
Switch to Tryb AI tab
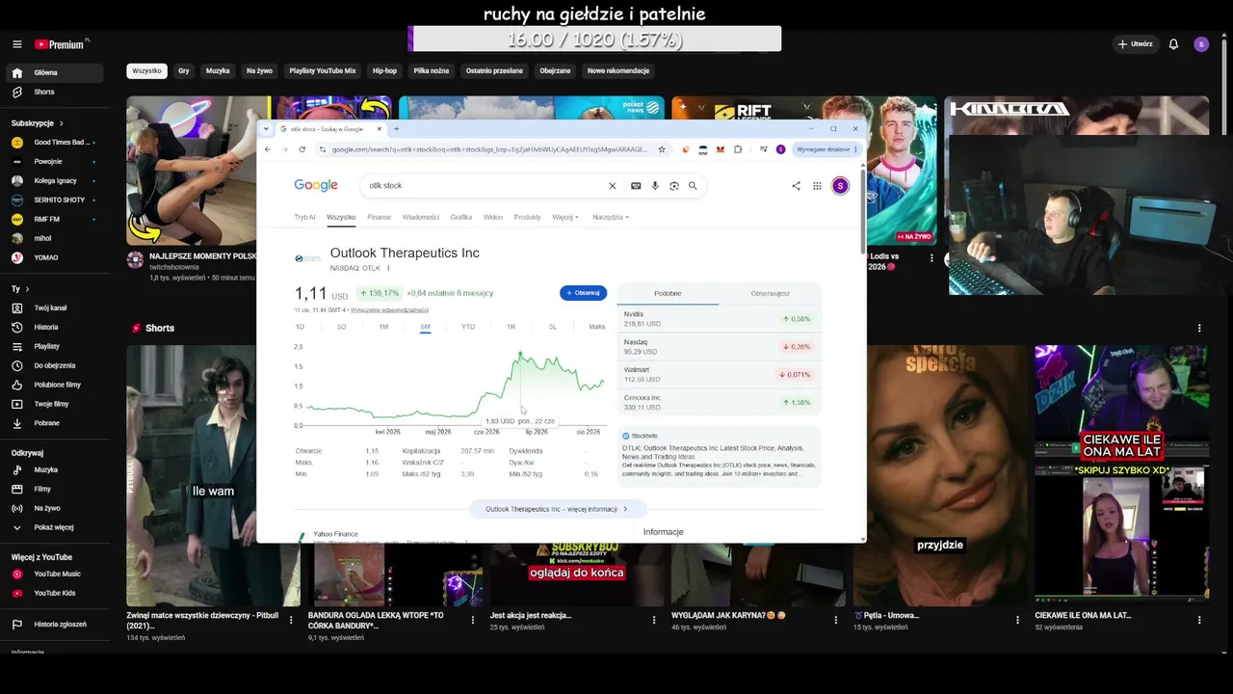click(304, 218)
